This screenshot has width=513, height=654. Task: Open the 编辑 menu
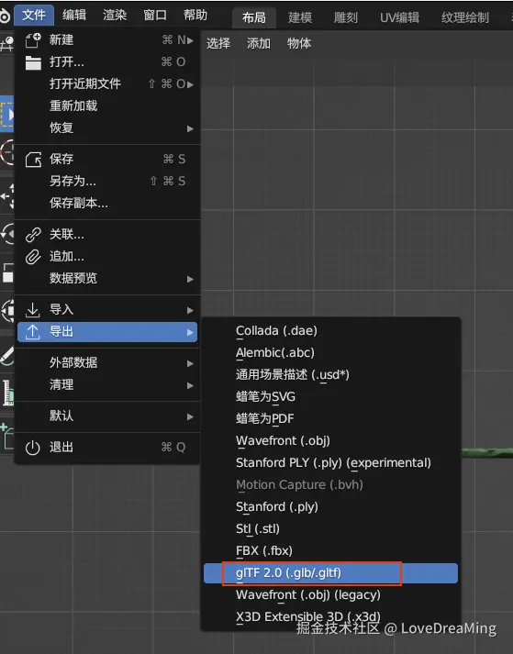[74, 15]
